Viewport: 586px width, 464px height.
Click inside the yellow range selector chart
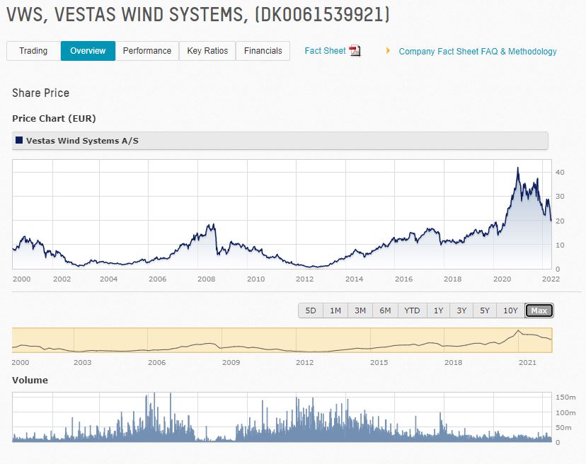coord(283,342)
